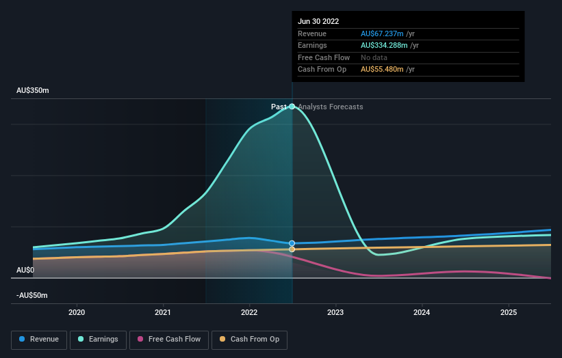Click the Revenue row label in the tooltip

(312, 33)
